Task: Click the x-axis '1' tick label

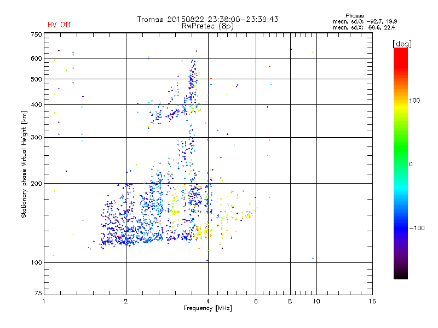Action: click(44, 301)
